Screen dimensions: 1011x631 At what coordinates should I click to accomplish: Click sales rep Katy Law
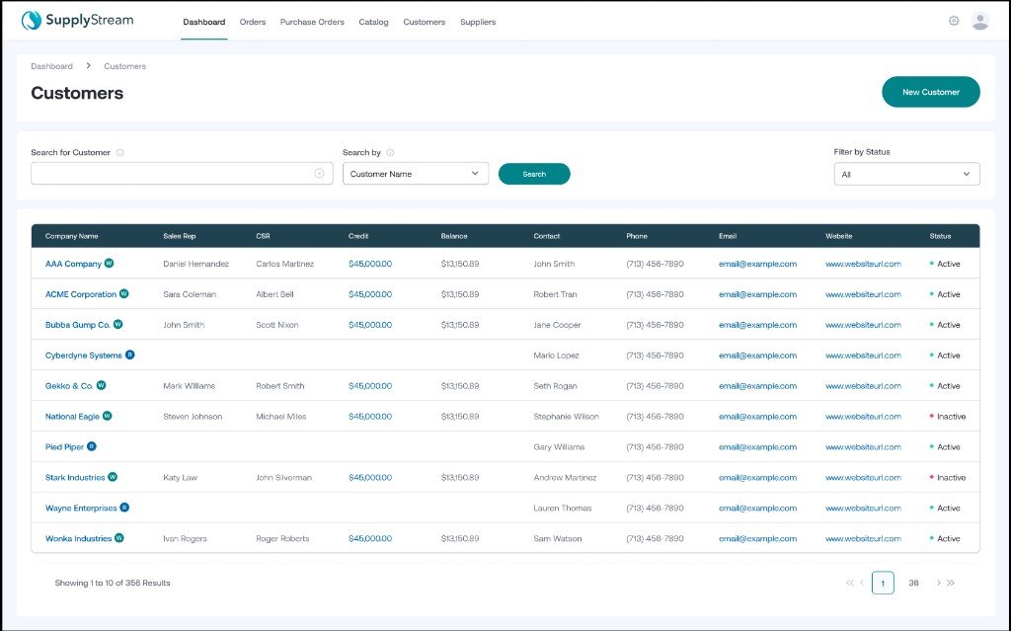(180, 477)
